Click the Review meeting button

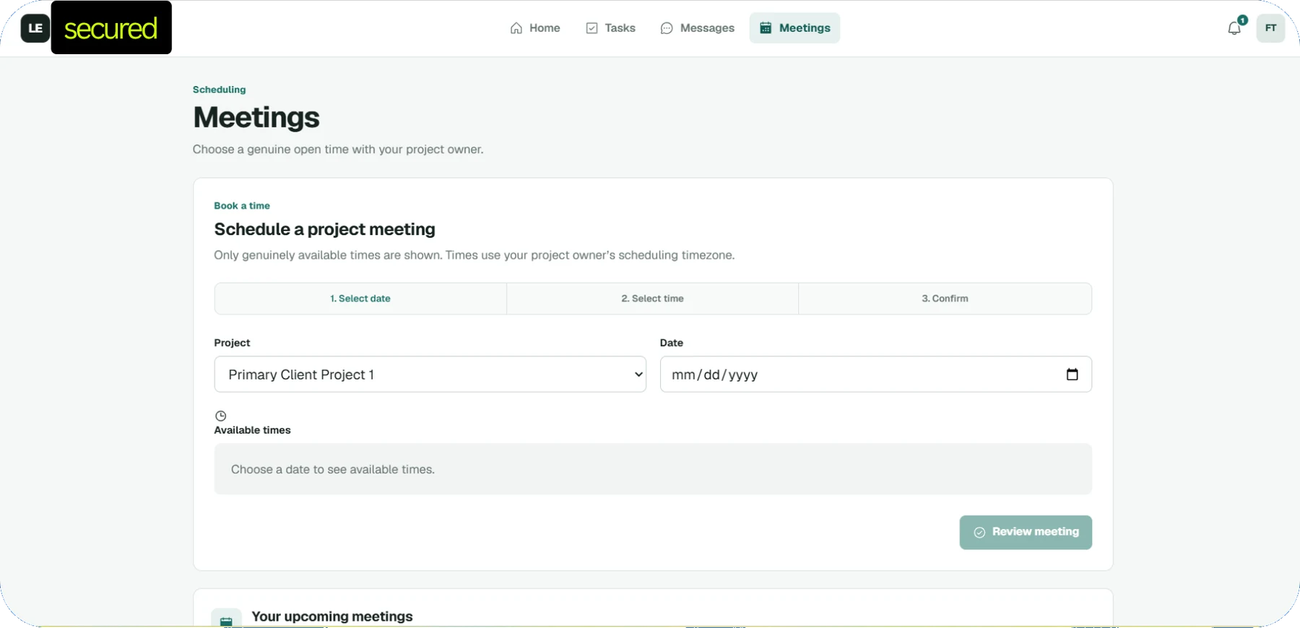pos(1026,533)
